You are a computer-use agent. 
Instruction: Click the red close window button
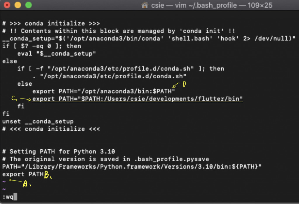point(7,5)
